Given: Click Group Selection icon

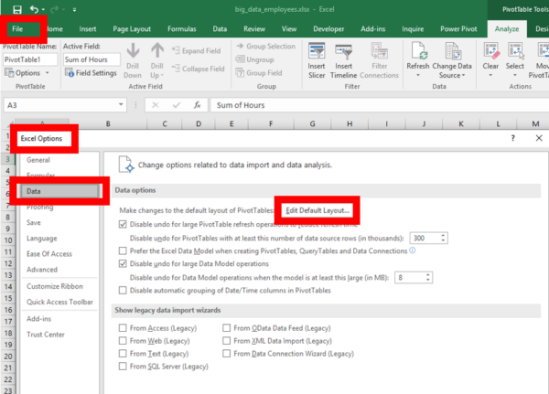Looking at the screenshot, I should coord(240,46).
